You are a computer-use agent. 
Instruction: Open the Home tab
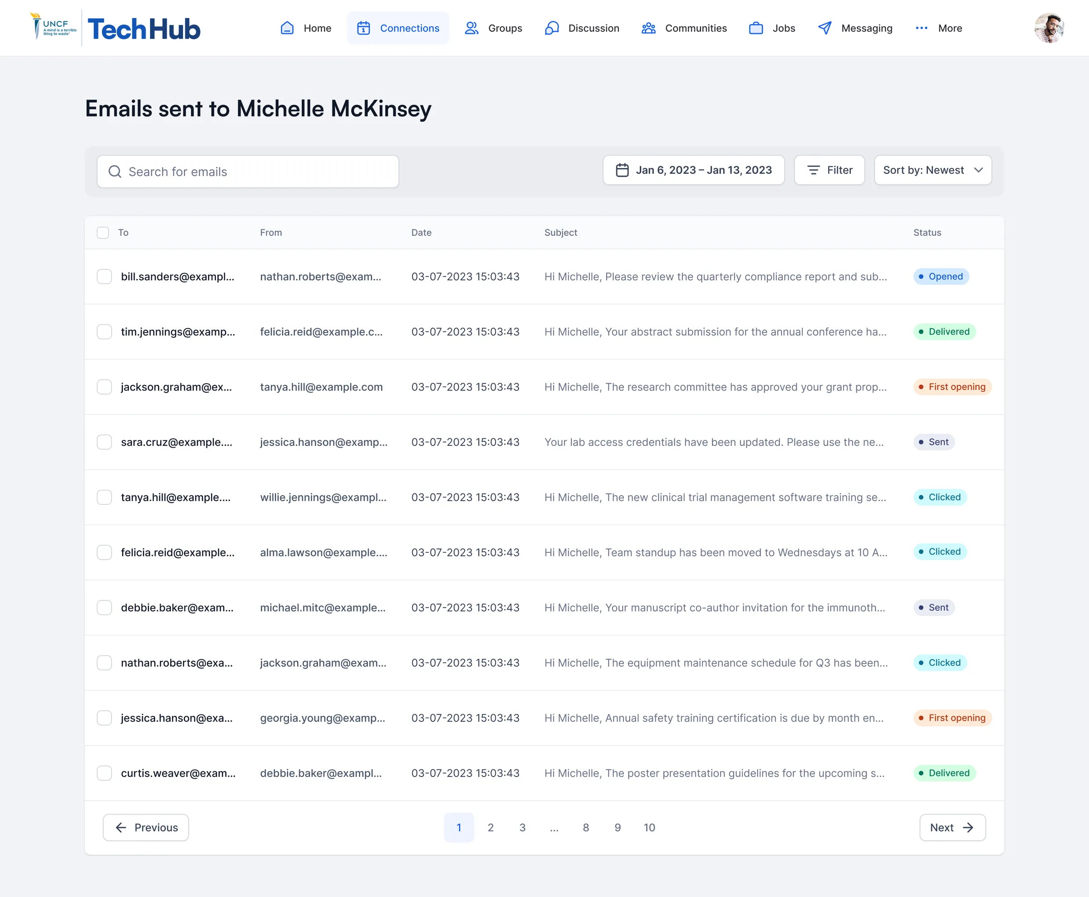coord(306,28)
